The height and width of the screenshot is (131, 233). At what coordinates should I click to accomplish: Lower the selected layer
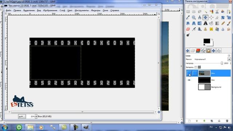coord(204,121)
